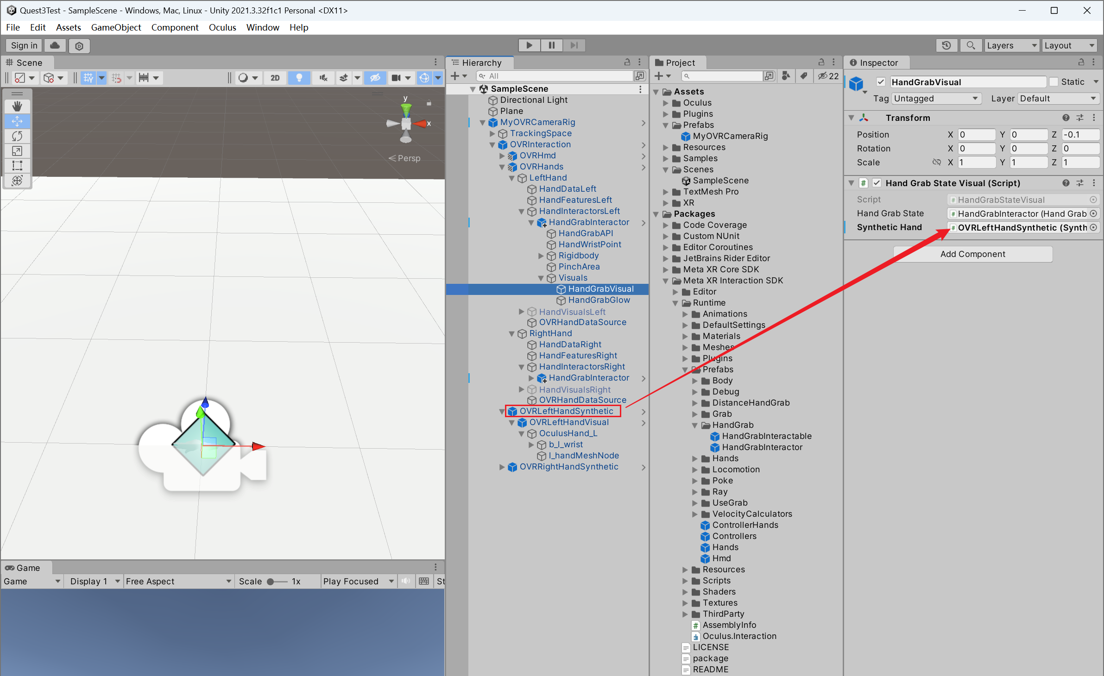Toggle hidden packages count icon in Project
Image resolution: width=1104 pixels, height=676 pixels.
coord(828,76)
